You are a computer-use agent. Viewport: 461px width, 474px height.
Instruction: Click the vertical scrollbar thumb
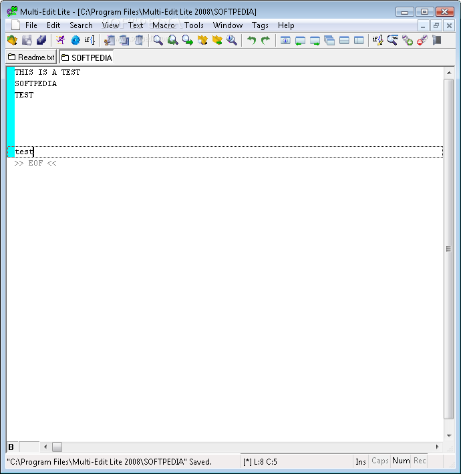pyautogui.click(x=449, y=249)
